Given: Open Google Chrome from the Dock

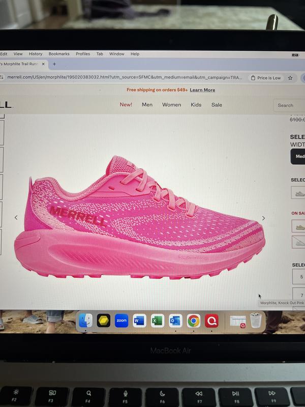Looking at the screenshot, I should click(194, 321).
